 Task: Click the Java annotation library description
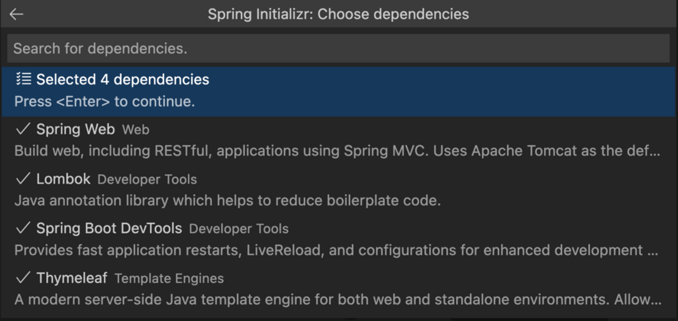(x=227, y=201)
